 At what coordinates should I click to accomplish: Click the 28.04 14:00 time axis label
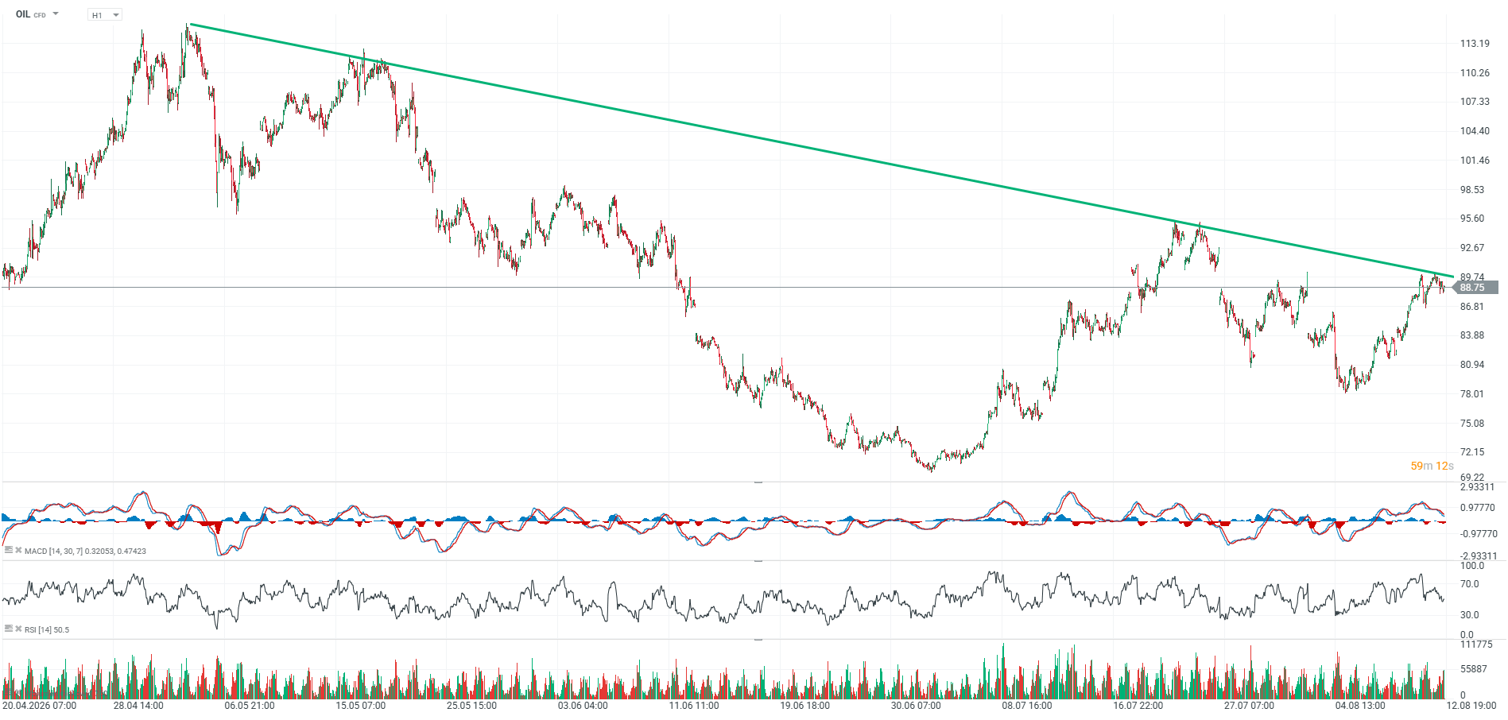138,706
